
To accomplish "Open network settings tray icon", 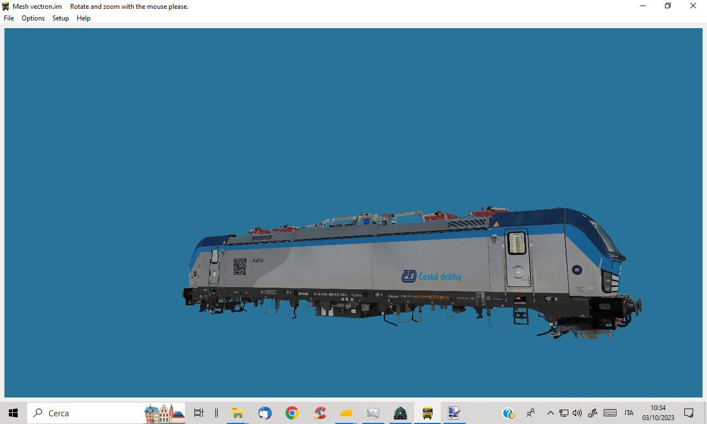I will click(564, 413).
